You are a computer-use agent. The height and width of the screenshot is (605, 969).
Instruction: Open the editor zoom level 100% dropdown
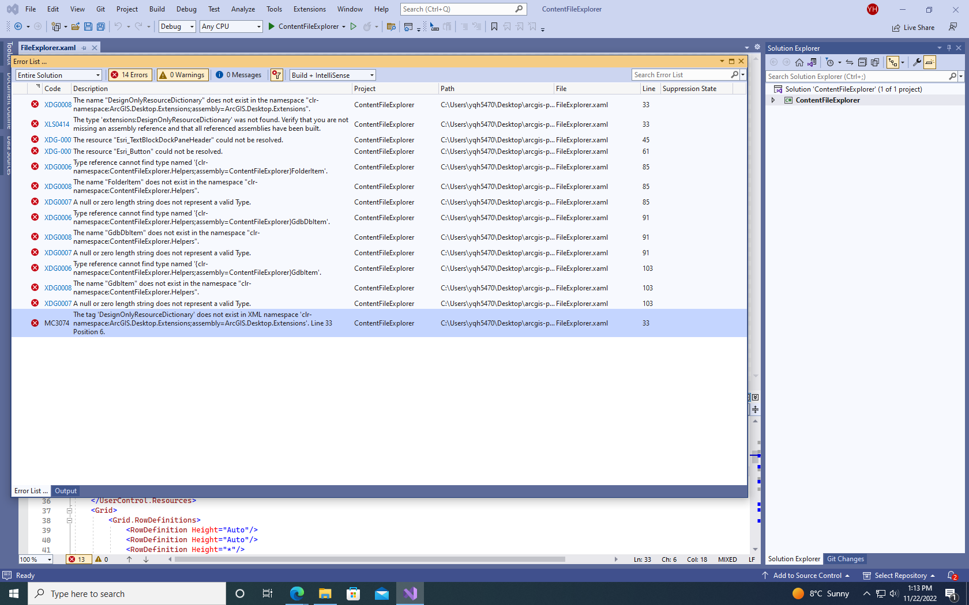pyautogui.click(x=35, y=559)
